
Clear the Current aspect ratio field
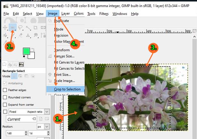click(x=34, y=119)
